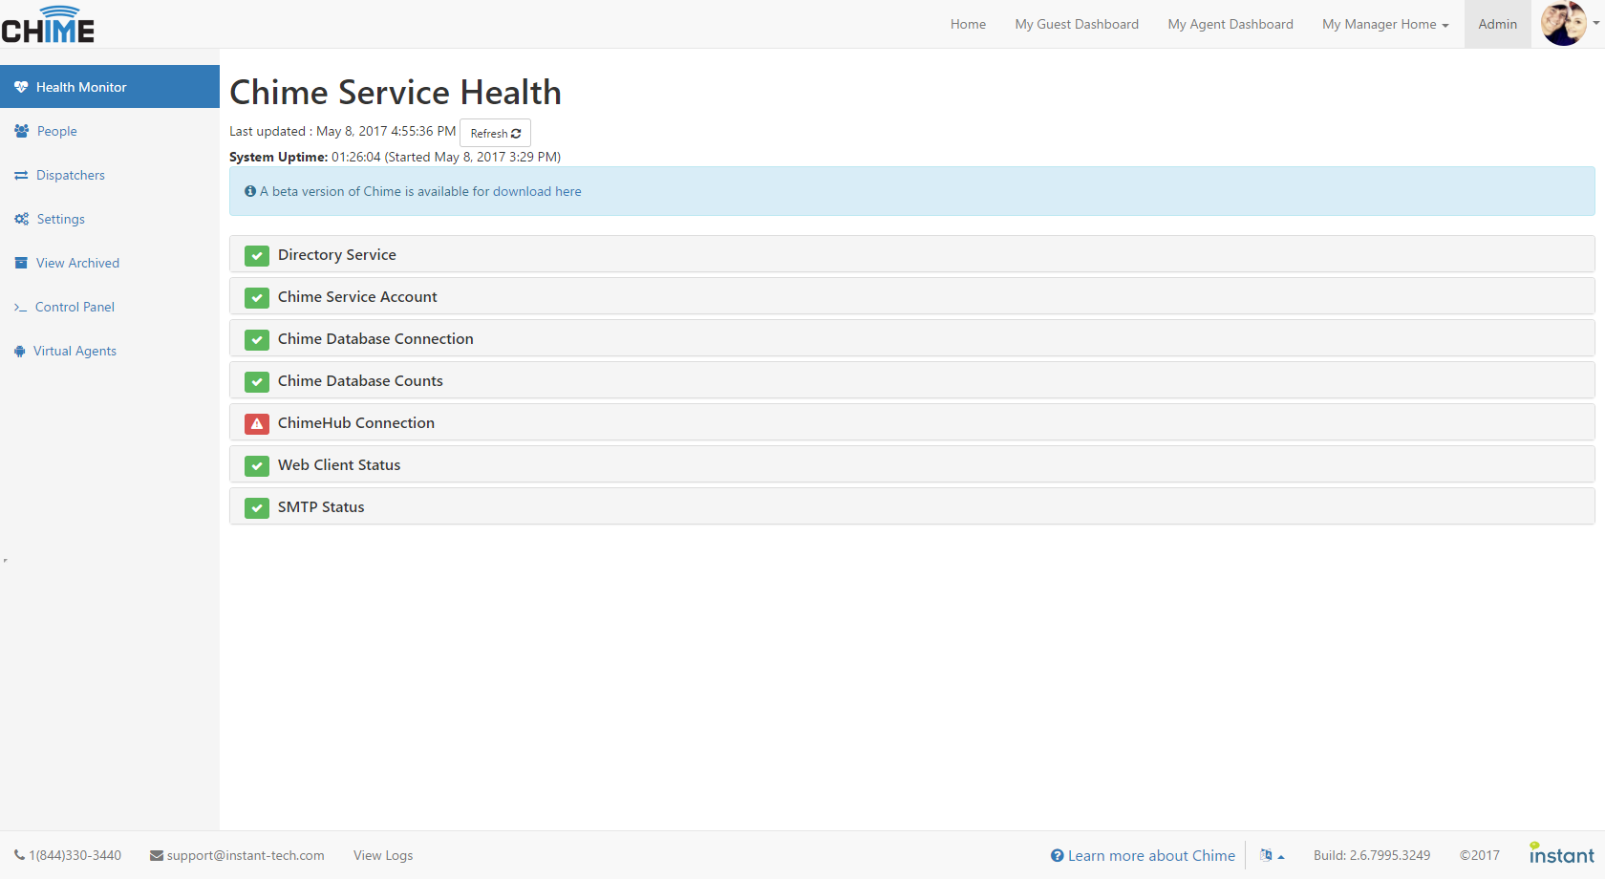Open the Control Panel sidebar section
Viewport: 1605px width, 879px height.
(x=110, y=307)
